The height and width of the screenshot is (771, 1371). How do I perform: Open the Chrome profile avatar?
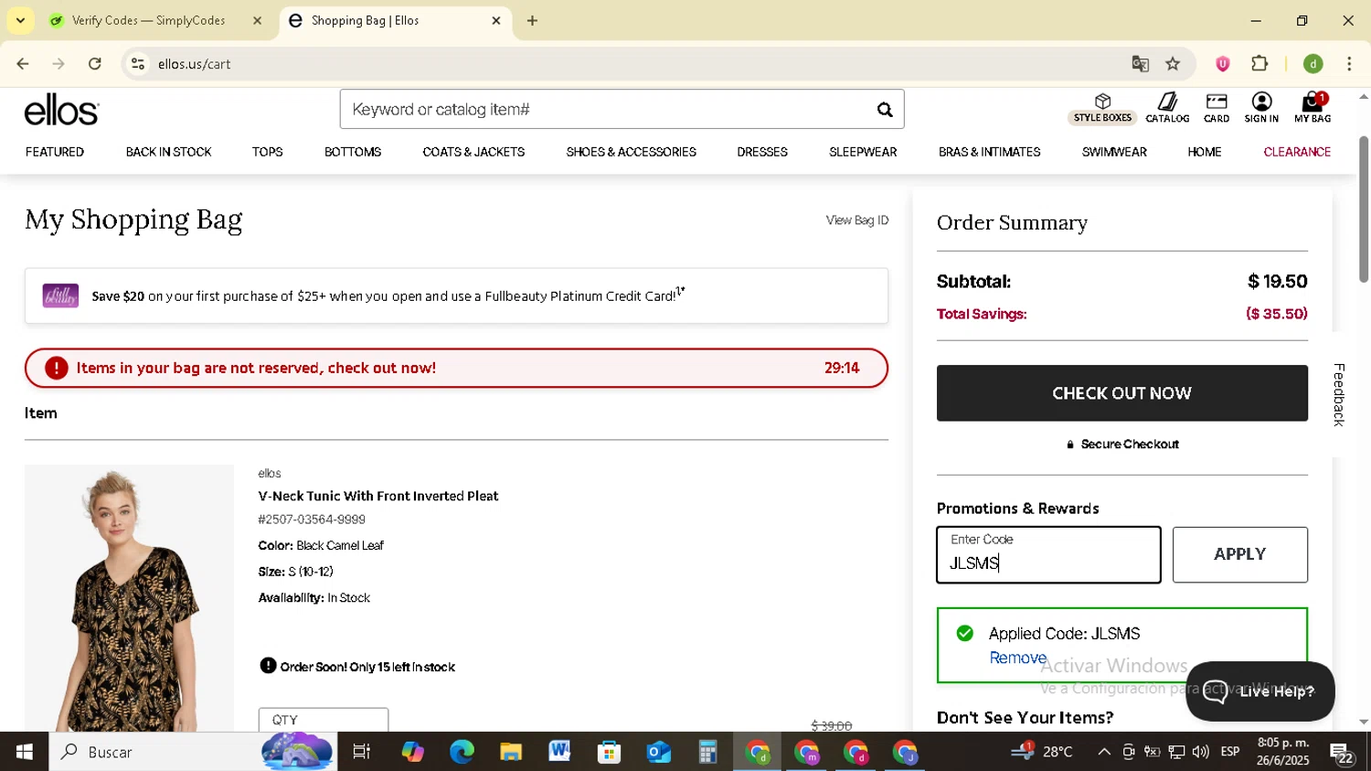click(x=1313, y=64)
